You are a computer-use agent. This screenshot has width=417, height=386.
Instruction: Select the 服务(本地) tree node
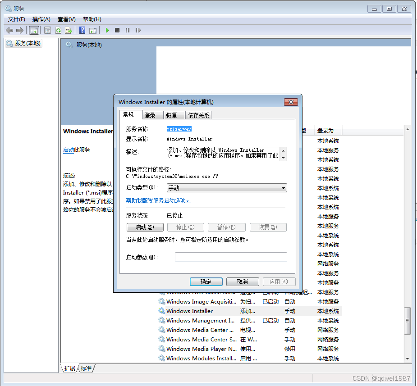click(x=24, y=43)
